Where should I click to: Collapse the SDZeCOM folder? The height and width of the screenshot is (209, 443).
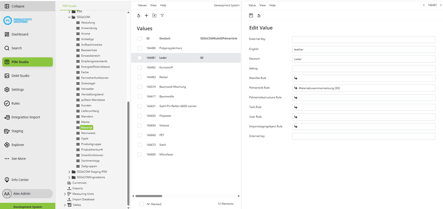tap(69, 17)
